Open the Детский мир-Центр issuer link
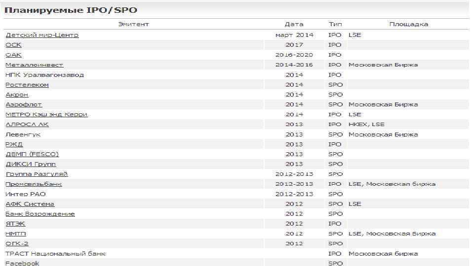The width and height of the screenshot is (474, 266). point(42,35)
